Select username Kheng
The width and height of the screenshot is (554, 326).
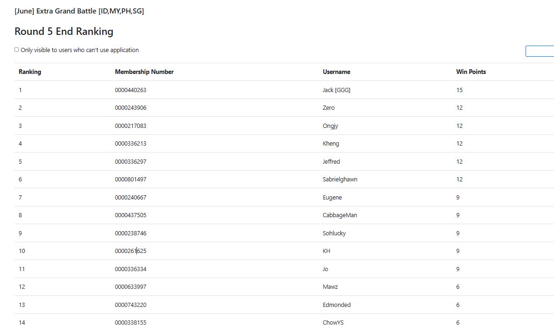pyautogui.click(x=331, y=144)
